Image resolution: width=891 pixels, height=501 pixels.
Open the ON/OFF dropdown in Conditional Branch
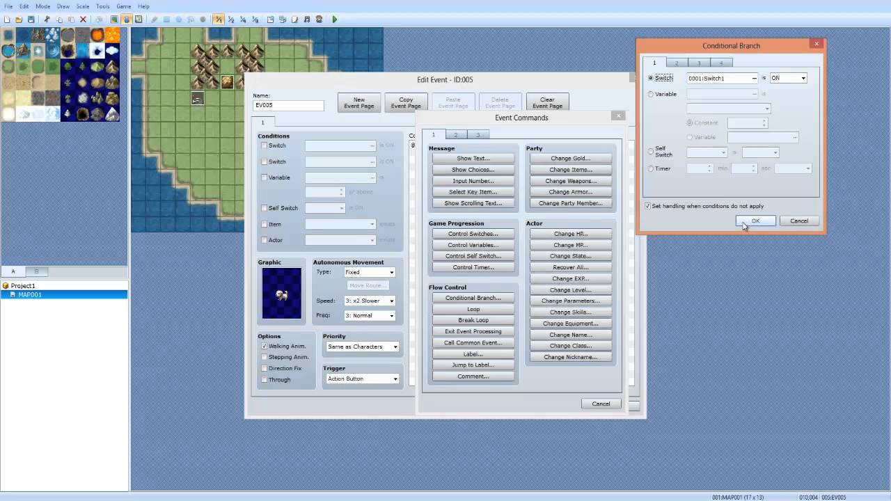coord(788,78)
